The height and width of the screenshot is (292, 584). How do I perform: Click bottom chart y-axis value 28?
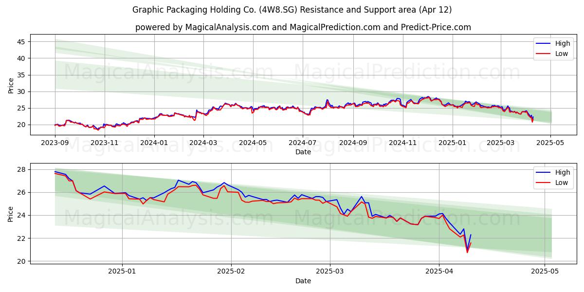[x=21, y=169]
